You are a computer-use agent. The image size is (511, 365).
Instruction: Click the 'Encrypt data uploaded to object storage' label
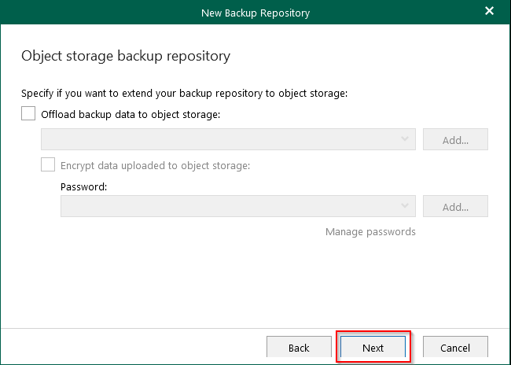(156, 166)
